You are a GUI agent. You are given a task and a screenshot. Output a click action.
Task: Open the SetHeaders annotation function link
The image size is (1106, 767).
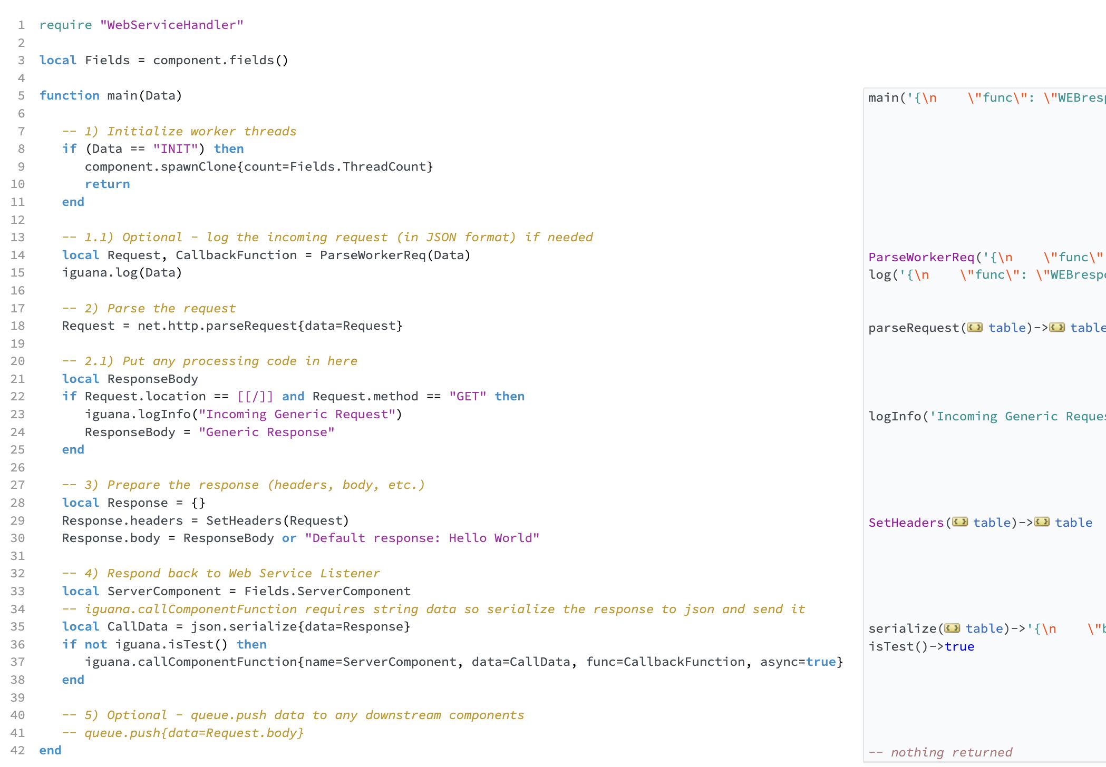[x=906, y=523]
